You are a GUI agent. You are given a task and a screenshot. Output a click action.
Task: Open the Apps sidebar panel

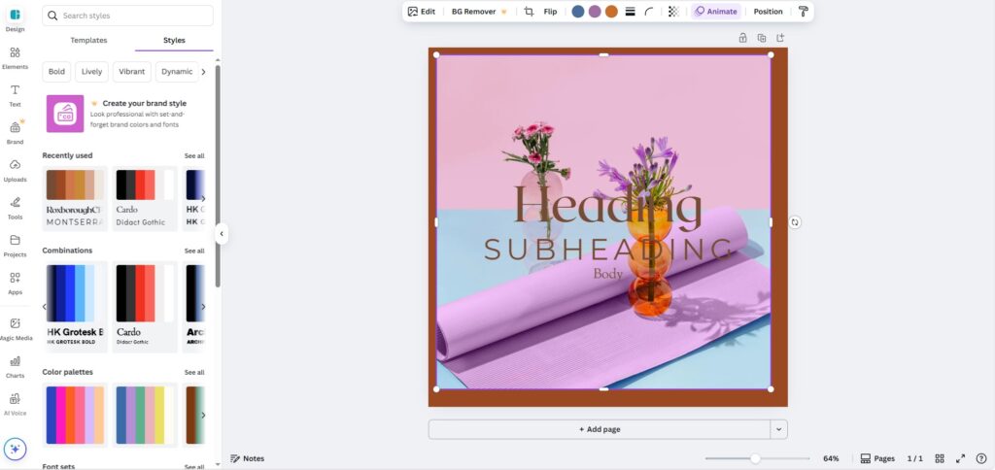point(15,283)
